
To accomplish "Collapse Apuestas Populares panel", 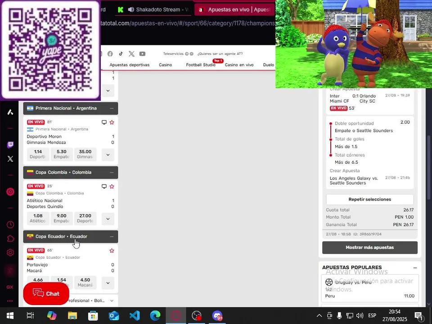I will [x=415, y=268].
